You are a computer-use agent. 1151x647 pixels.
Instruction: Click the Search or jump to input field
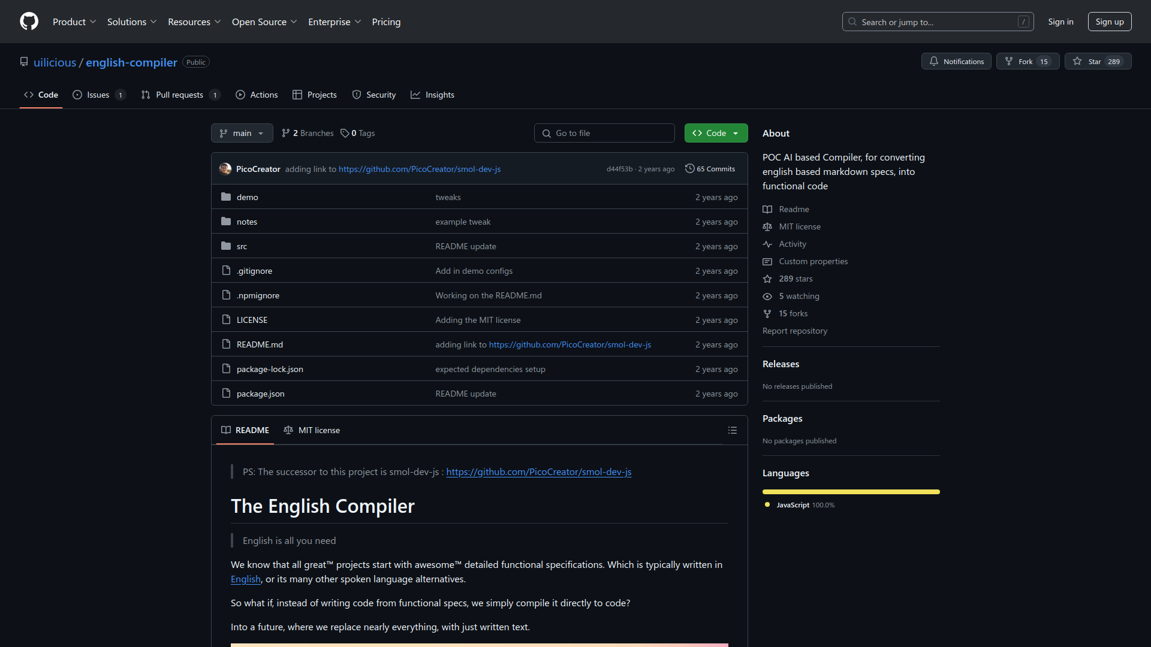938,22
